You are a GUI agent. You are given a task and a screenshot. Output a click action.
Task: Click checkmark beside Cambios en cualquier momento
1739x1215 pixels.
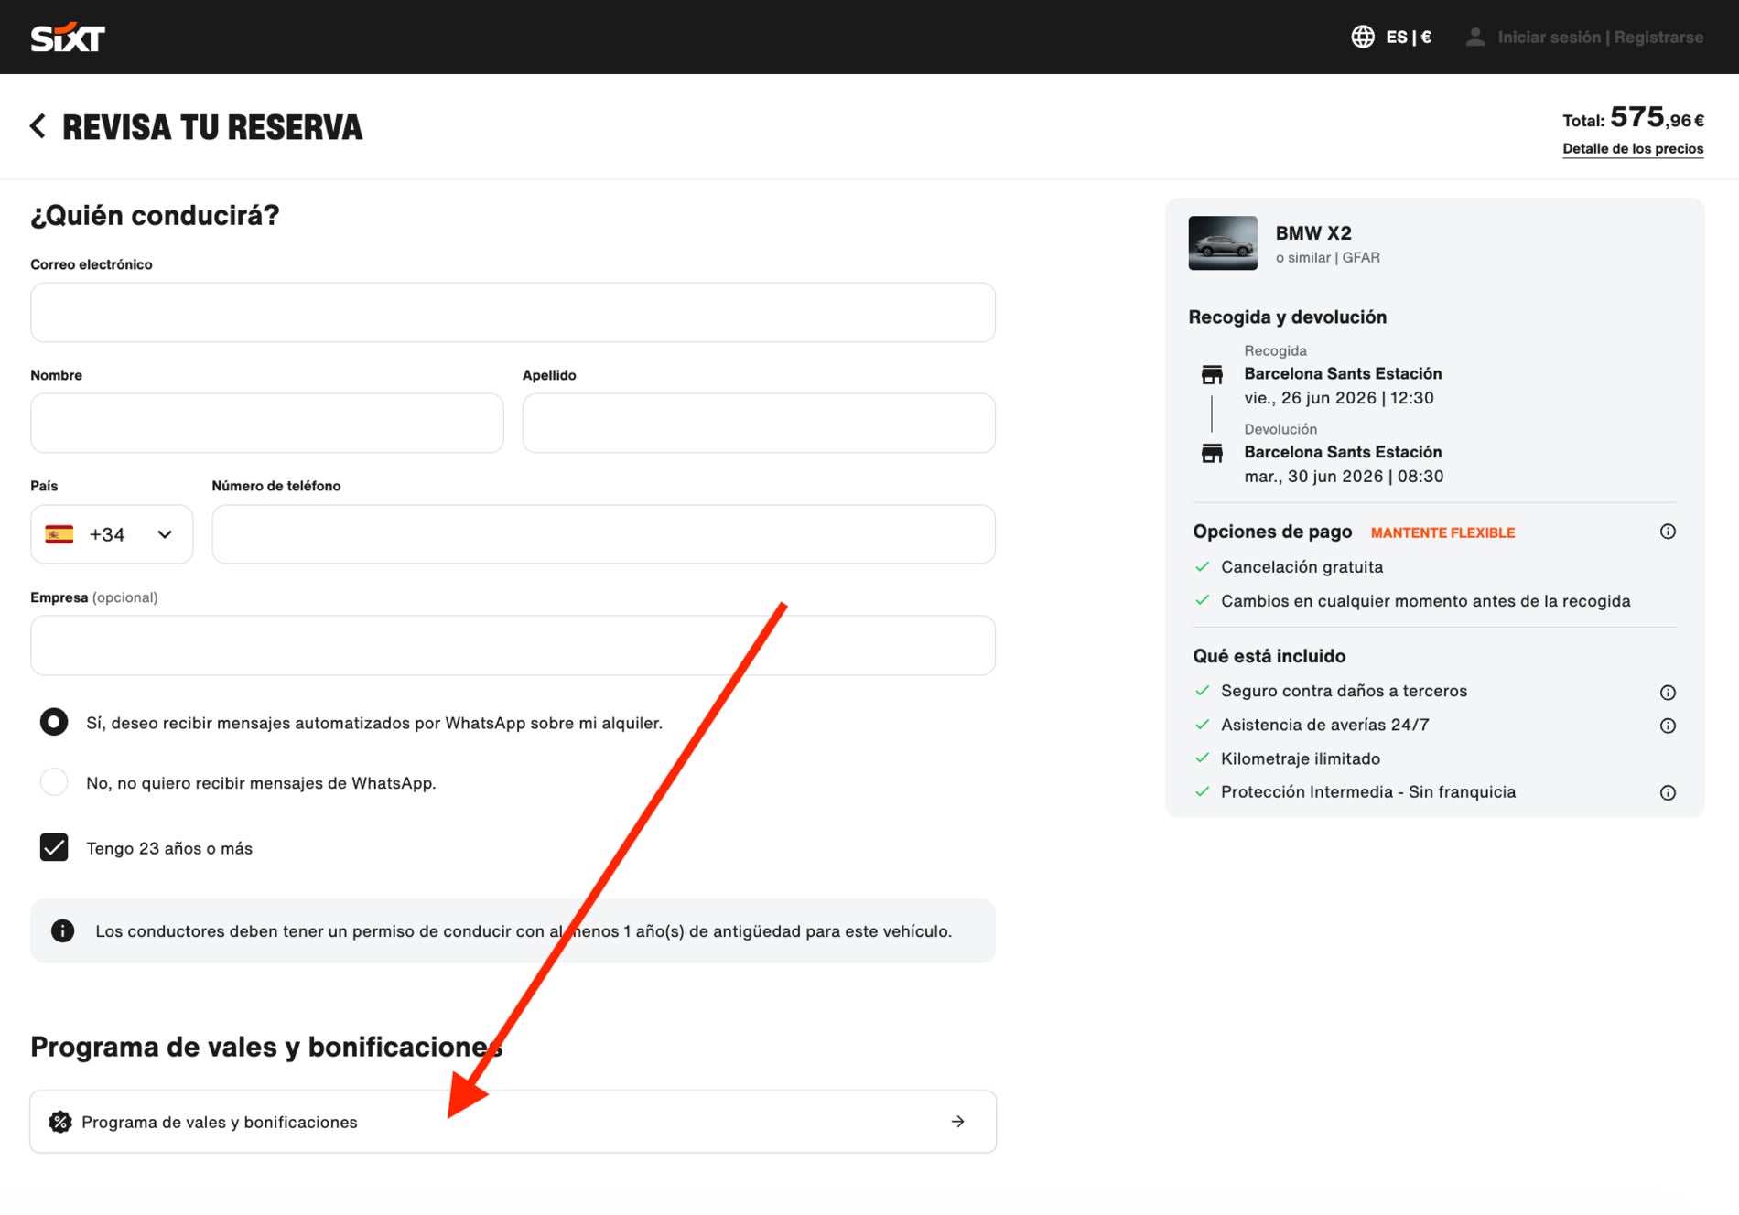1203,601
